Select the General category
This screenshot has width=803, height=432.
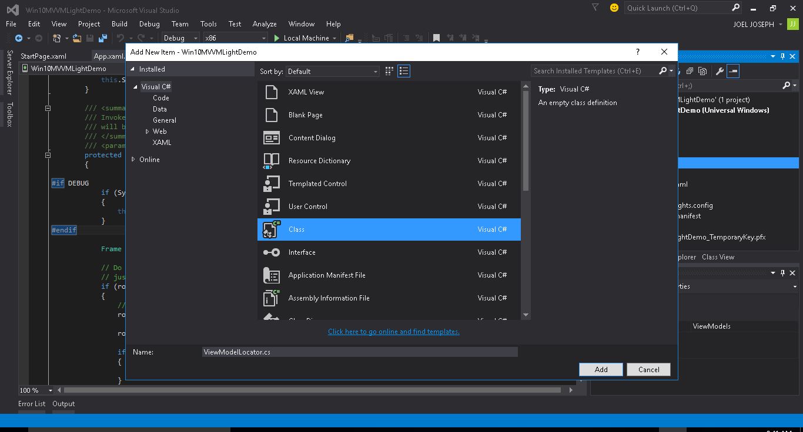[165, 120]
